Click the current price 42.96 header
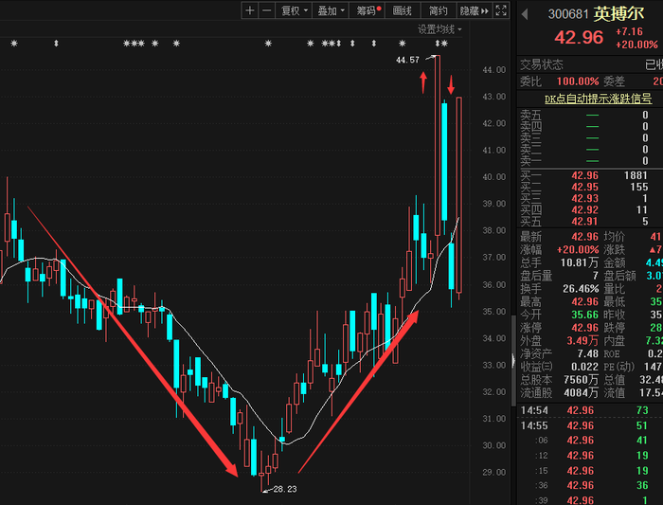 pos(579,37)
